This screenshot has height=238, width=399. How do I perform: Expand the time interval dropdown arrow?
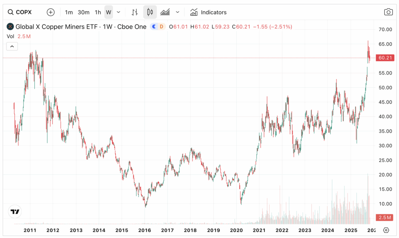pos(118,12)
